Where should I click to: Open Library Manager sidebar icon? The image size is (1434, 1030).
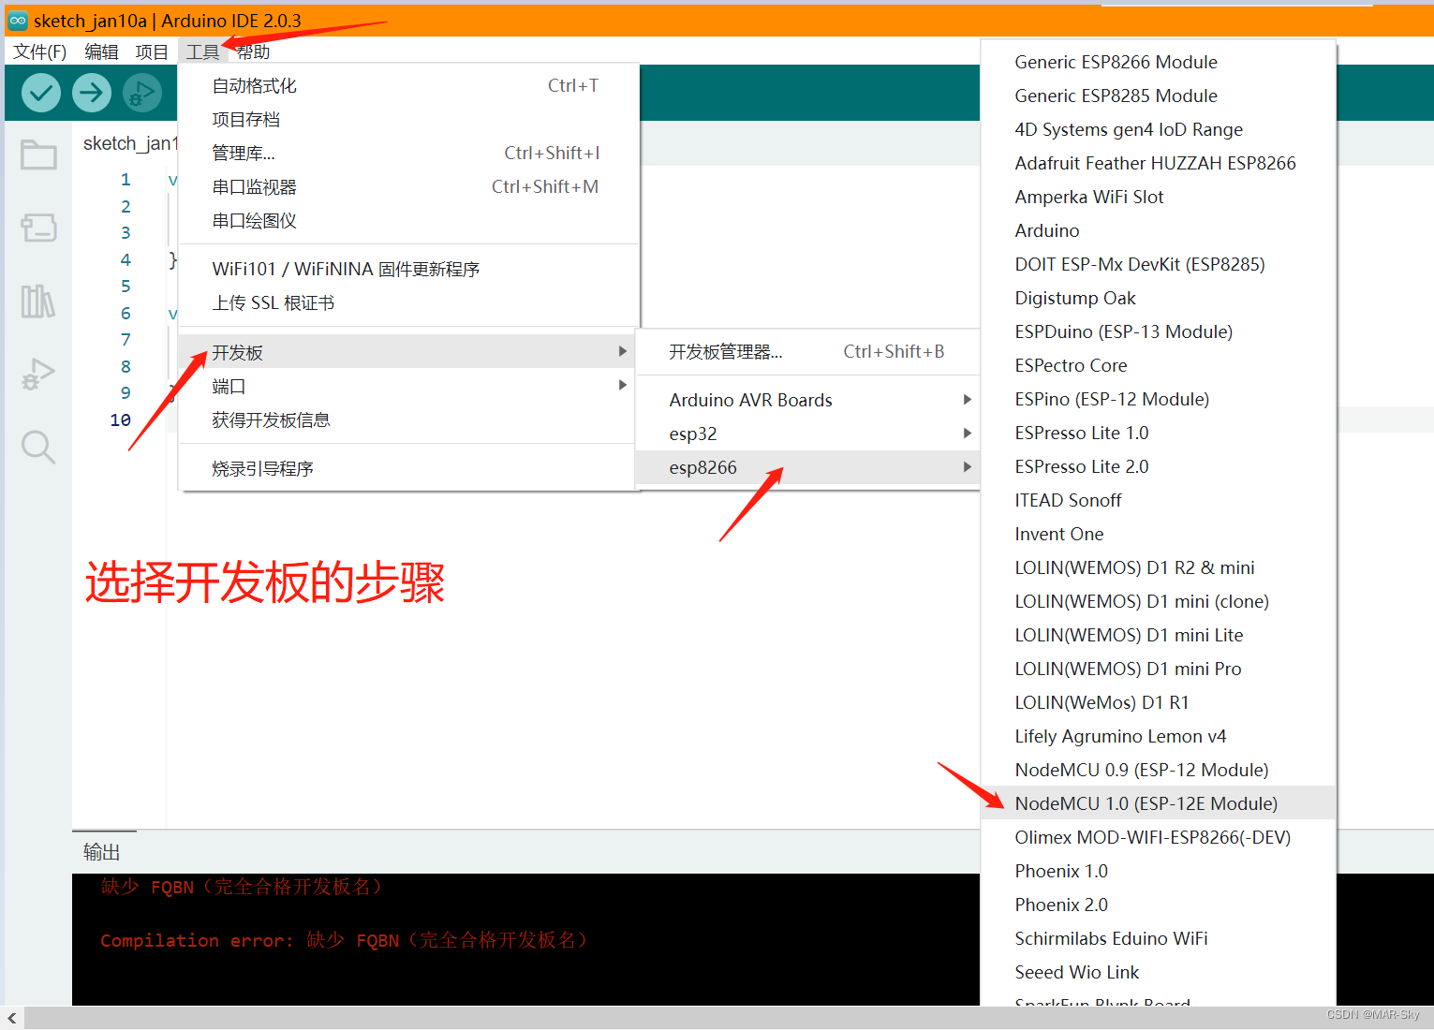38,301
